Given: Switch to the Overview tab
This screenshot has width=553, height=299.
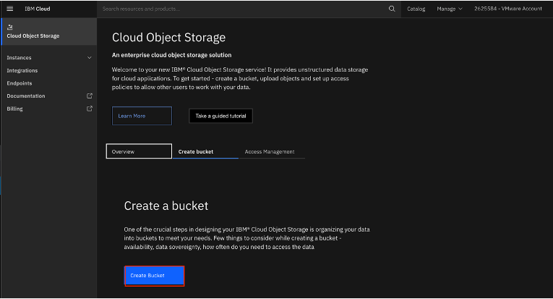Looking at the screenshot, I should (x=139, y=151).
